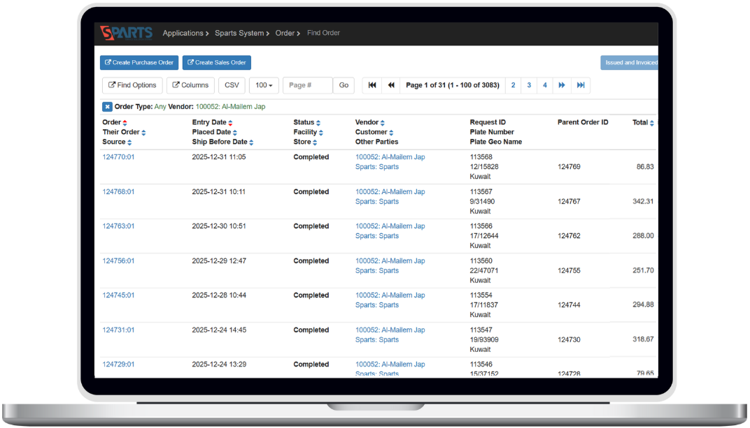Go to the next results page arrow
Image resolution: width=750 pixels, height=428 pixels.
(x=562, y=85)
